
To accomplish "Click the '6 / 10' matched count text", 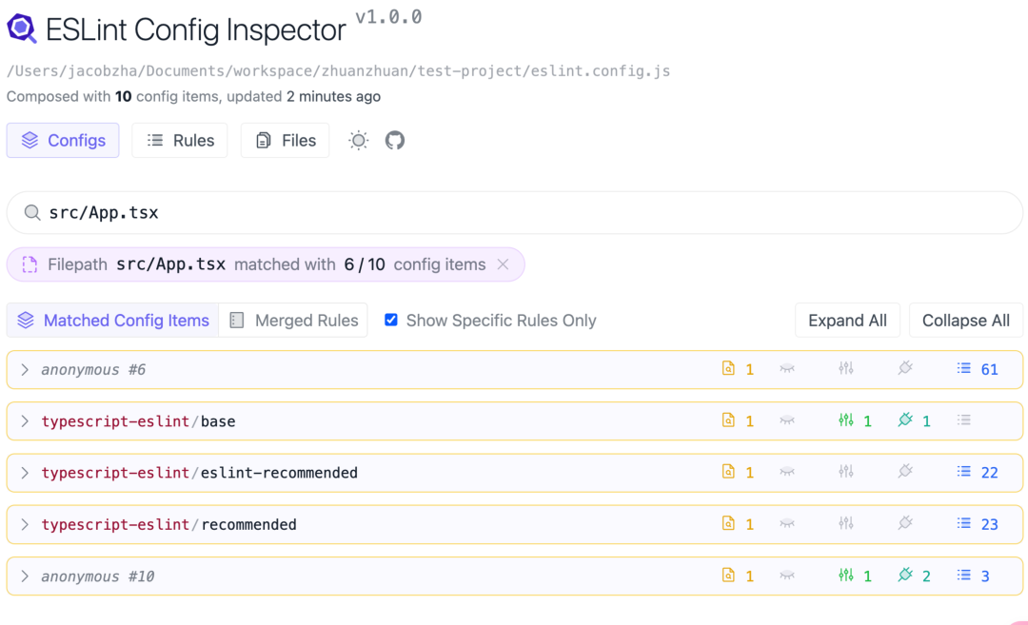I will click(x=365, y=264).
